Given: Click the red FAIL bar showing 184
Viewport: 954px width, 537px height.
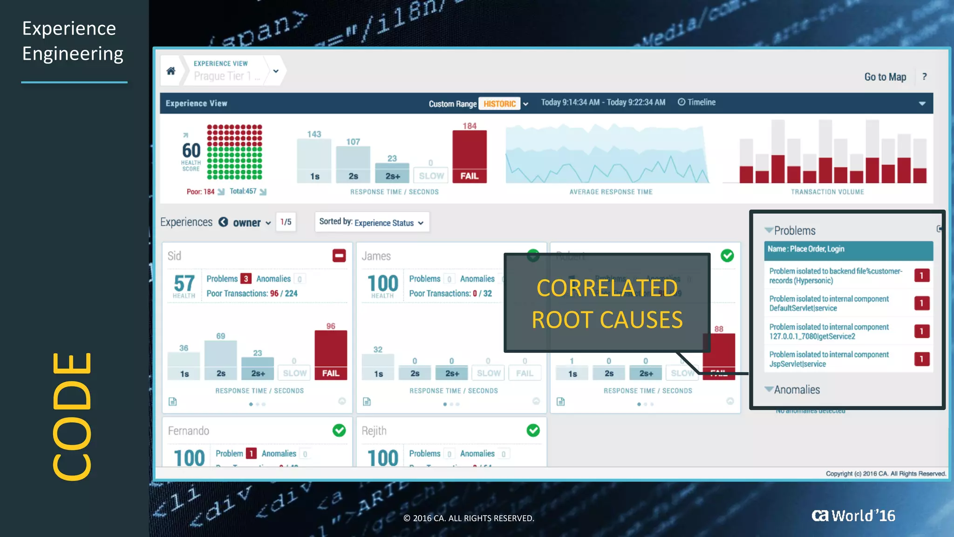Looking at the screenshot, I should pos(469,156).
